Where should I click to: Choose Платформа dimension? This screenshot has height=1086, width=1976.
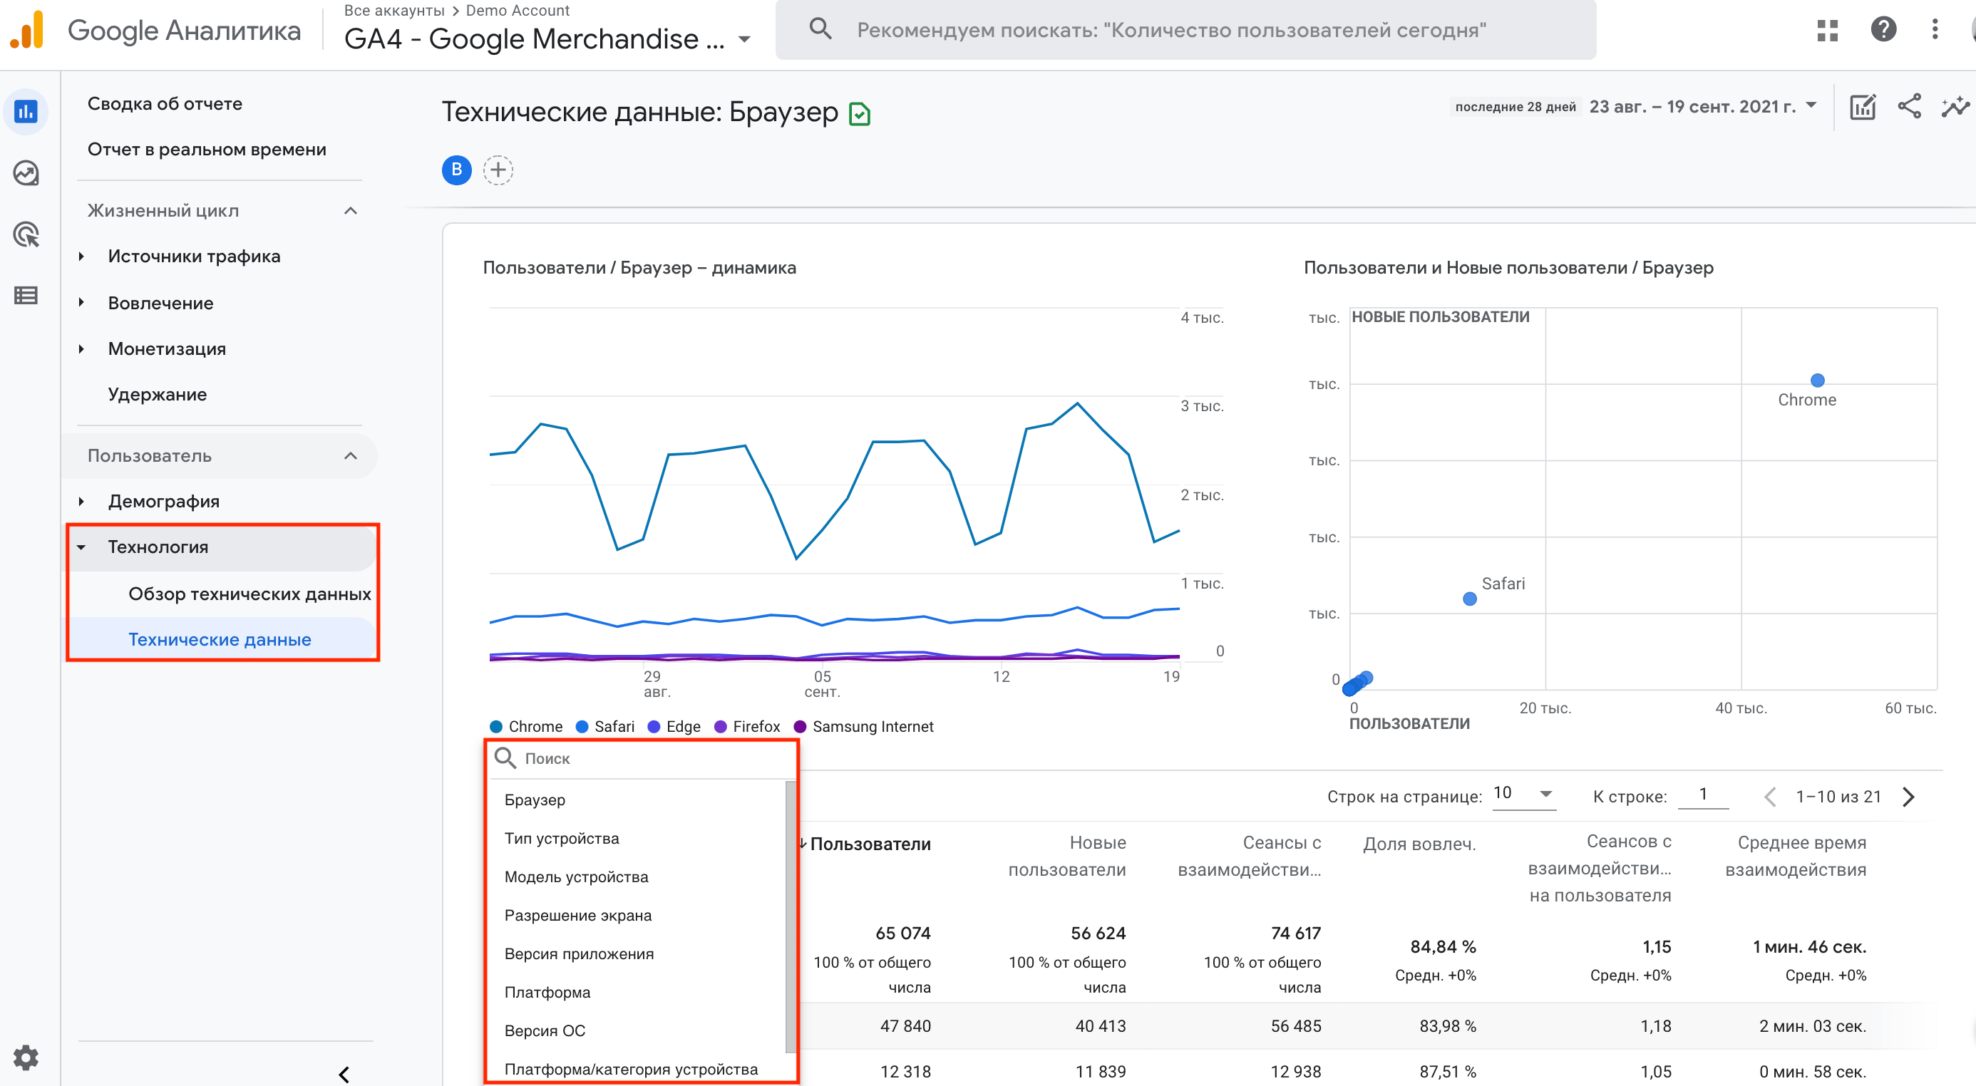(547, 993)
